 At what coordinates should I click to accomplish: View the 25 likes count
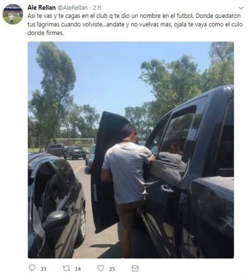pyautogui.click(x=112, y=269)
